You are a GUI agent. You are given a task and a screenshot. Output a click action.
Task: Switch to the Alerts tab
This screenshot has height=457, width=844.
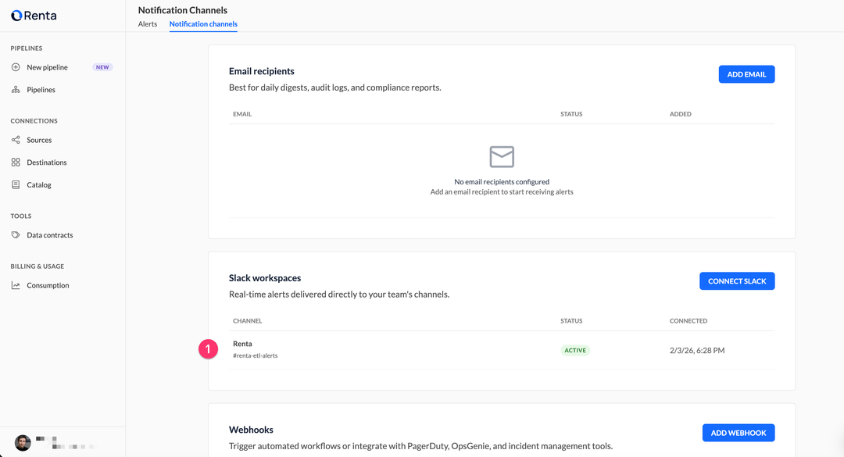[x=148, y=24]
